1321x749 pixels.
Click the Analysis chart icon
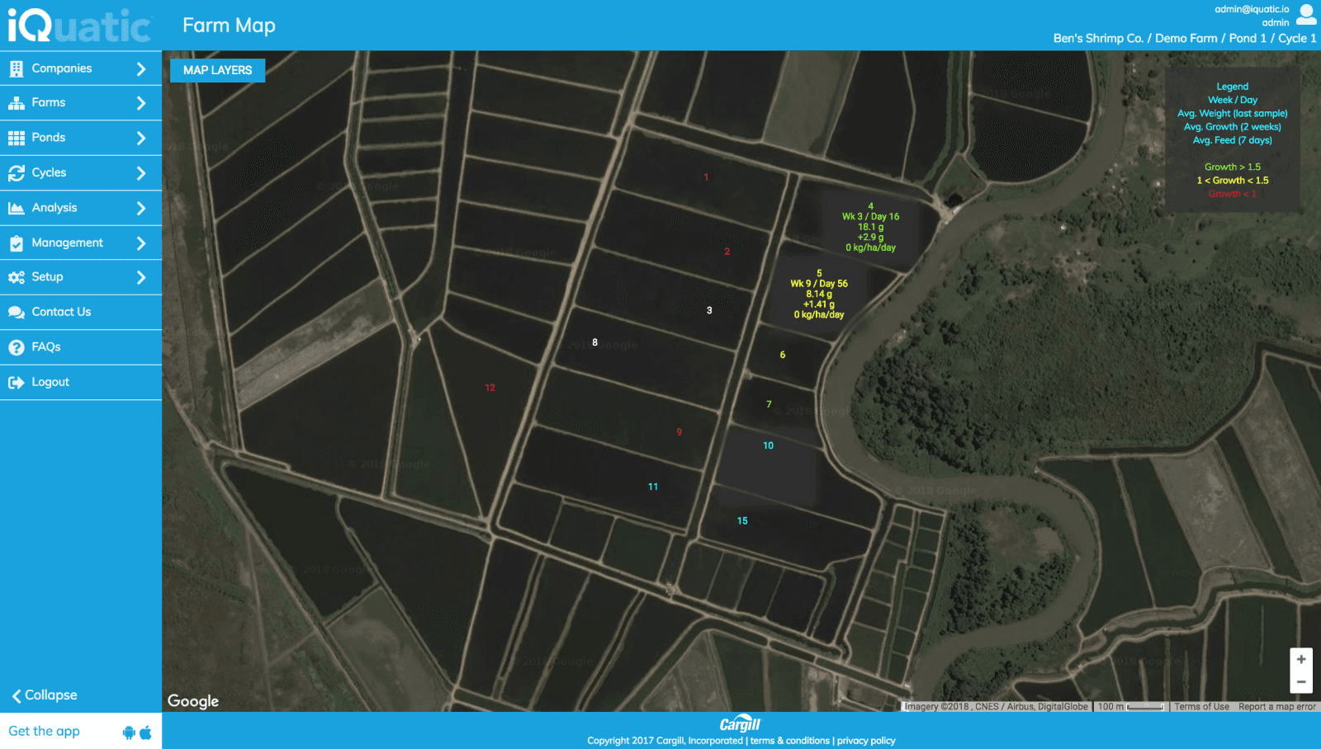click(x=17, y=208)
